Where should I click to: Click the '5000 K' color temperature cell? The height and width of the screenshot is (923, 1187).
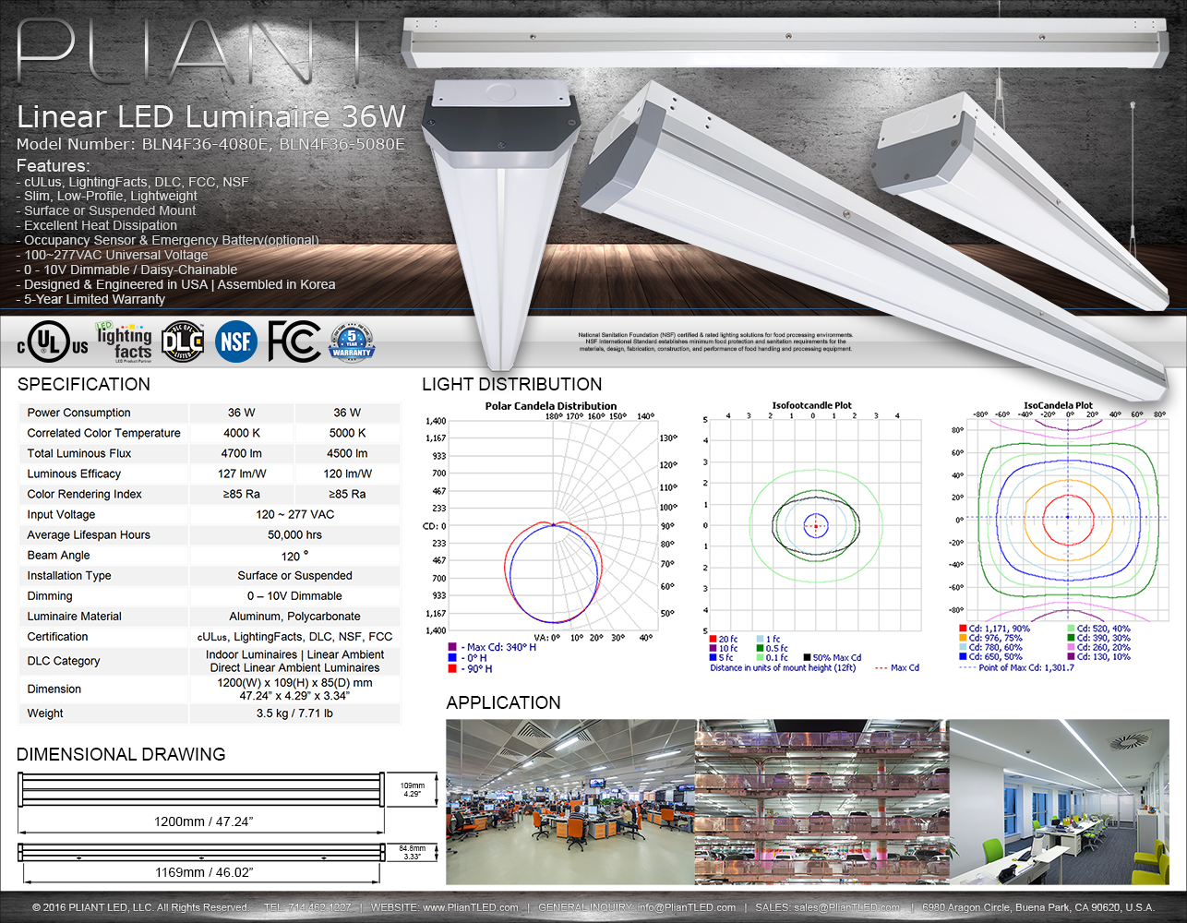click(348, 433)
